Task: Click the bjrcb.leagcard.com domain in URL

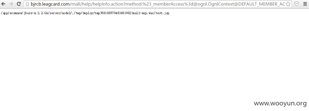Action: tap(50, 4)
